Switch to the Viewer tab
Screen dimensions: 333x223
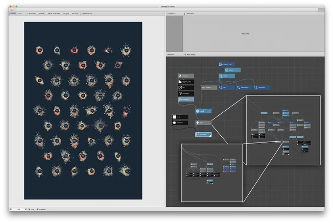(x=13, y=14)
